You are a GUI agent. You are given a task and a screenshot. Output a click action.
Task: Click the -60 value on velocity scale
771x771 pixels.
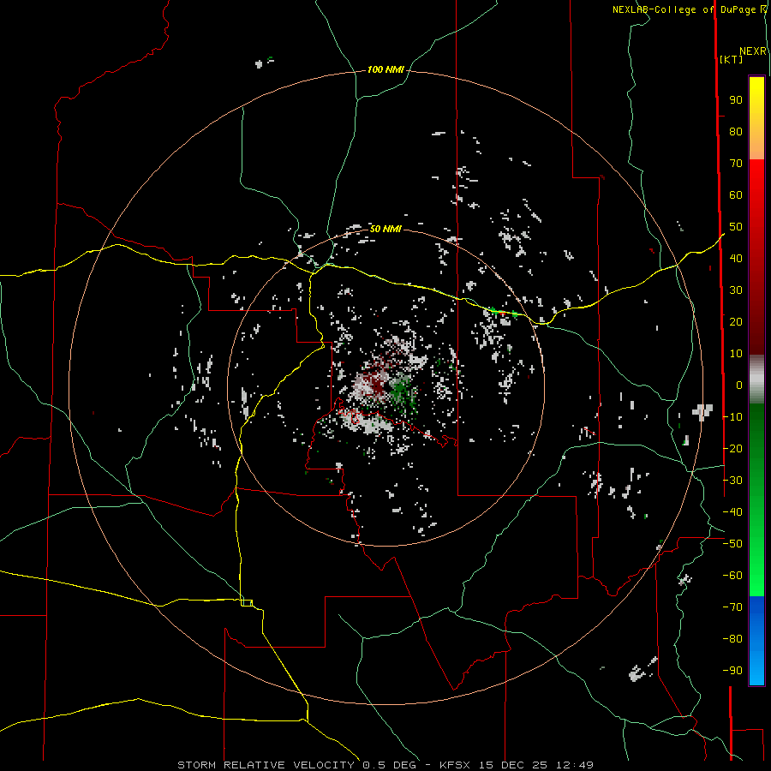tap(732, 576)
